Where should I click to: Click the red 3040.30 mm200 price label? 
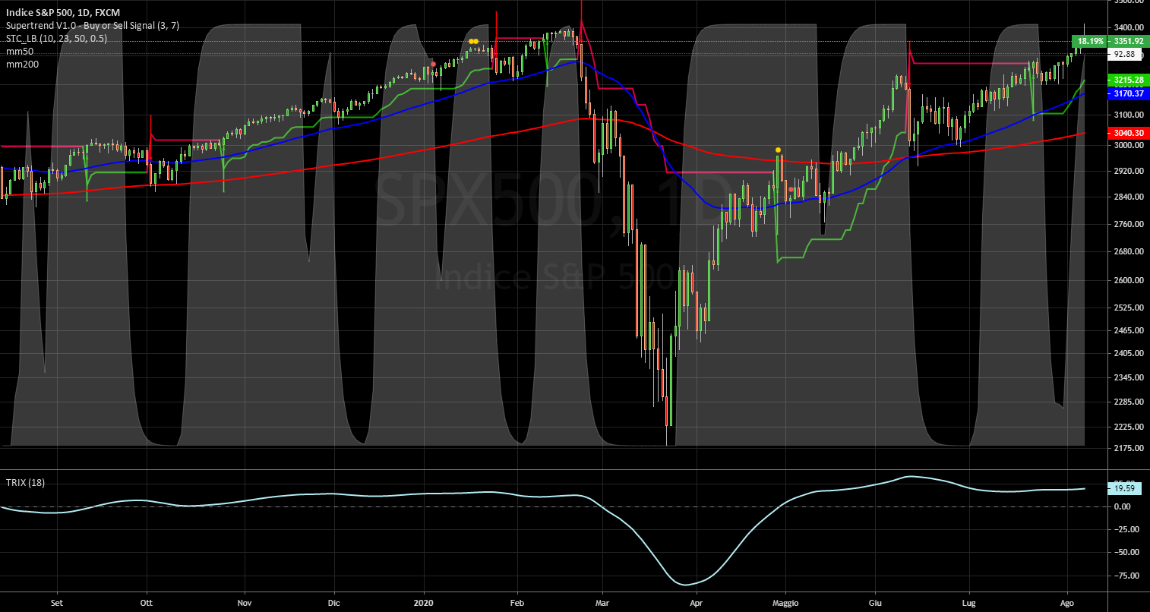[x=1128, y=133]
